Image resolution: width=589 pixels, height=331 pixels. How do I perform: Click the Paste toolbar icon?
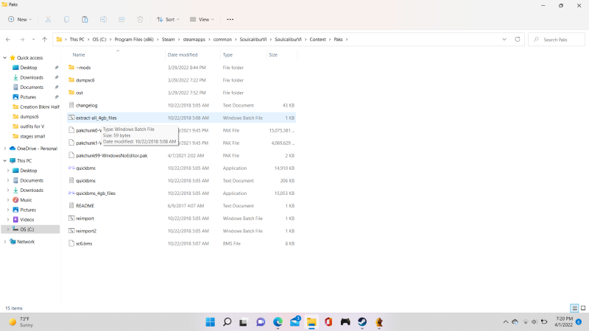tap(85, 20)
